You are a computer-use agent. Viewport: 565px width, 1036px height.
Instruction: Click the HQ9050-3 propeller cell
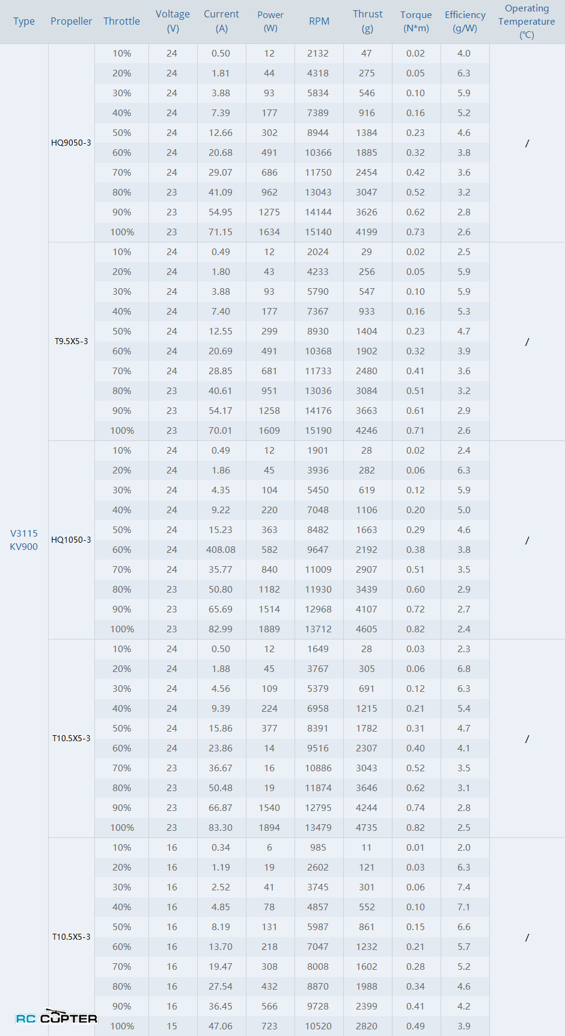click(71, 143)
